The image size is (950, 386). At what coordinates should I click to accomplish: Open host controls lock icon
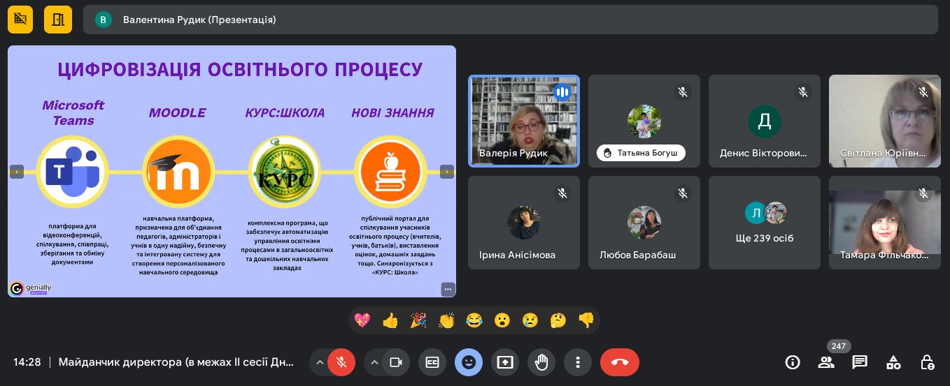point(927,362)
